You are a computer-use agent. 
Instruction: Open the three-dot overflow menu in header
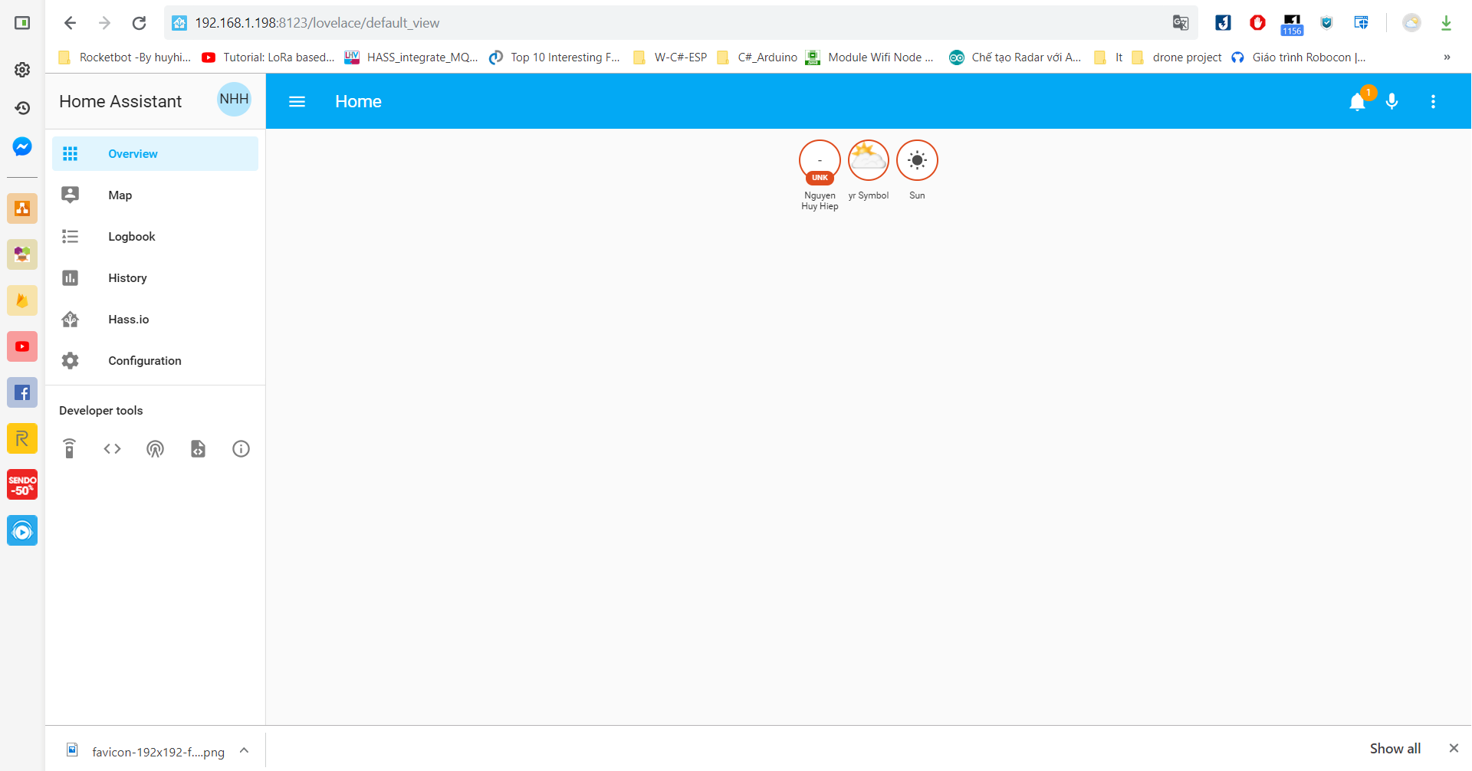click(x=1433, y=101)
